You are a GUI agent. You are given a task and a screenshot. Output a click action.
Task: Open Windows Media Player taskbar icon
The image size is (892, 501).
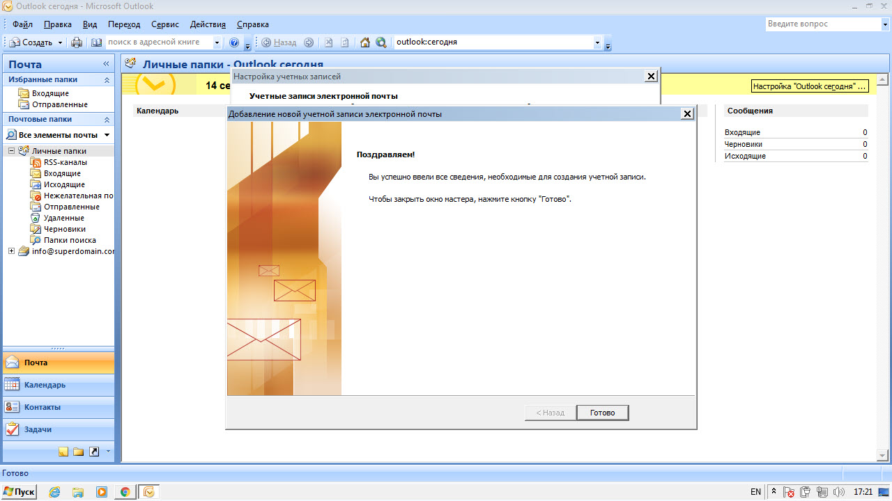102,492
